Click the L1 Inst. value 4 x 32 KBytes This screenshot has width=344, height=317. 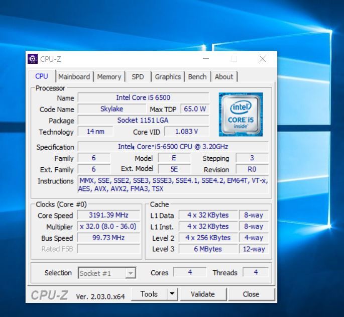(x=208, y=227)
